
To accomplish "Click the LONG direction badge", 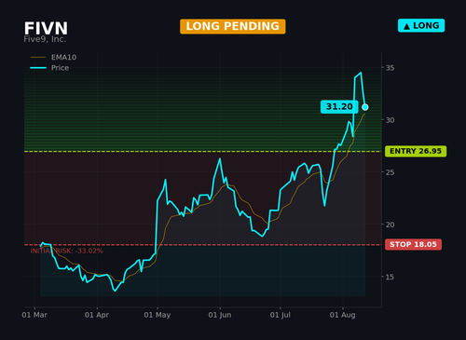I will [421, 26].
